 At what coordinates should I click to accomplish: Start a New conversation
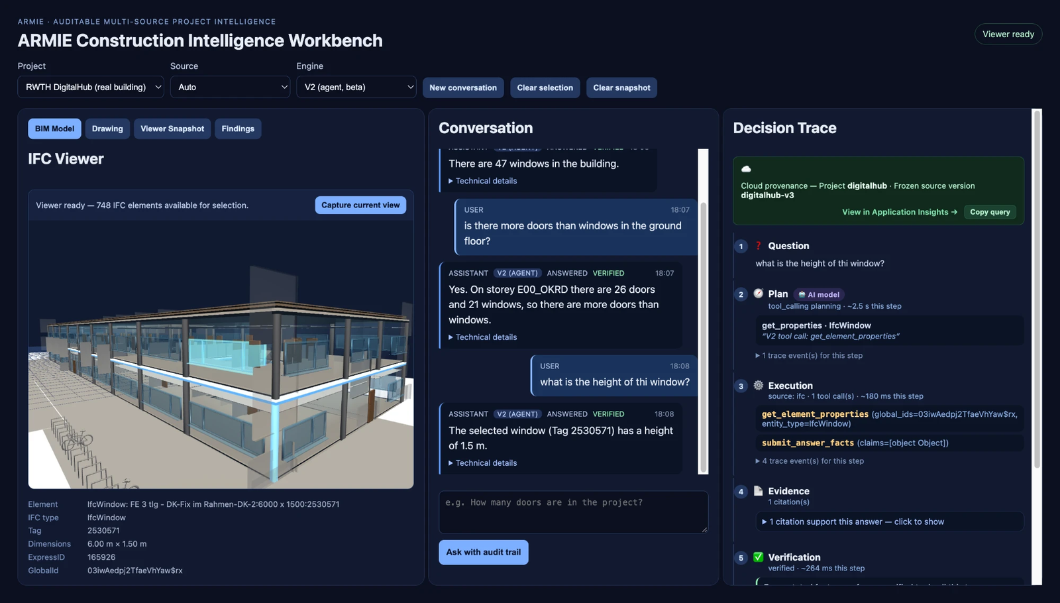(x=463, y=87)
